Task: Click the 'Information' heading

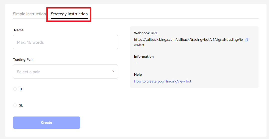Action: 144,56
